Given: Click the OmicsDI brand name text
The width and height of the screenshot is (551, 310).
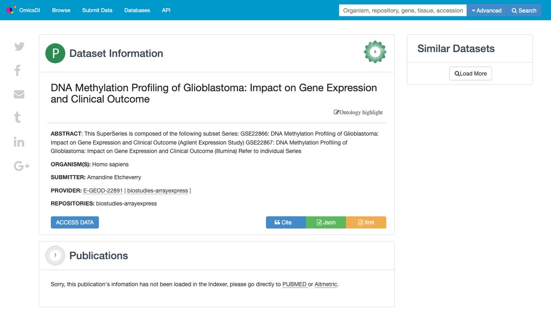Looking at the screenshot, I should click(30, 10).
